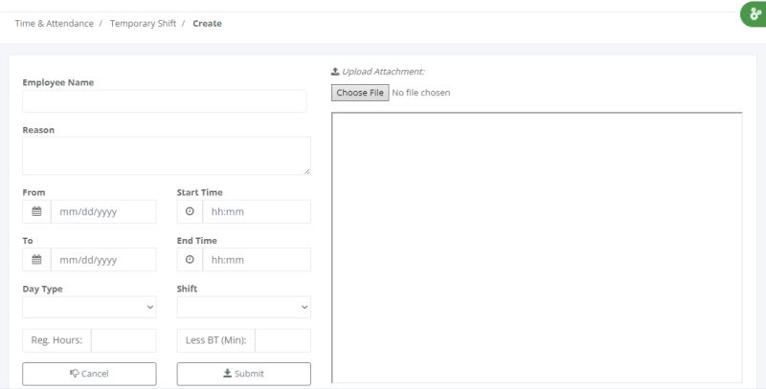Click the Start Time clock icon
The width and height of the screenshot is (766, 389).
click(x=190, y=211)
